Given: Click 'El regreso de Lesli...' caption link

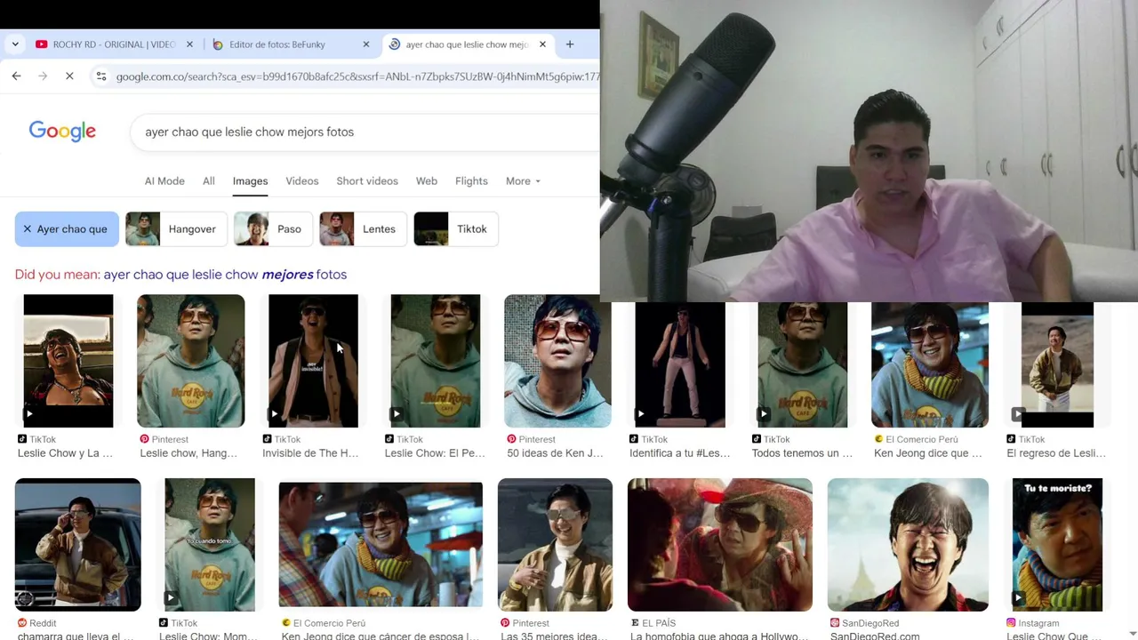Looking at the screenshot, I should (x=1056, y=453).
